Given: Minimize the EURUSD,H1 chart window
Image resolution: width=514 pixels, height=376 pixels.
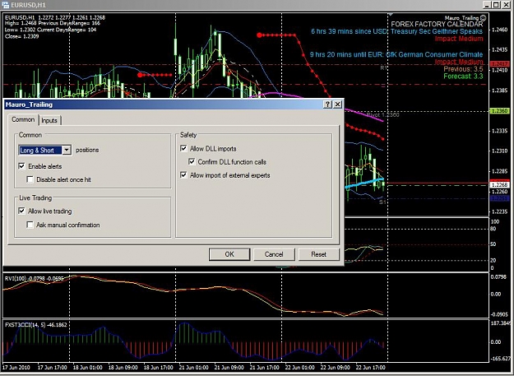Looking at the screenshot, I should click(x=488, y=5).
